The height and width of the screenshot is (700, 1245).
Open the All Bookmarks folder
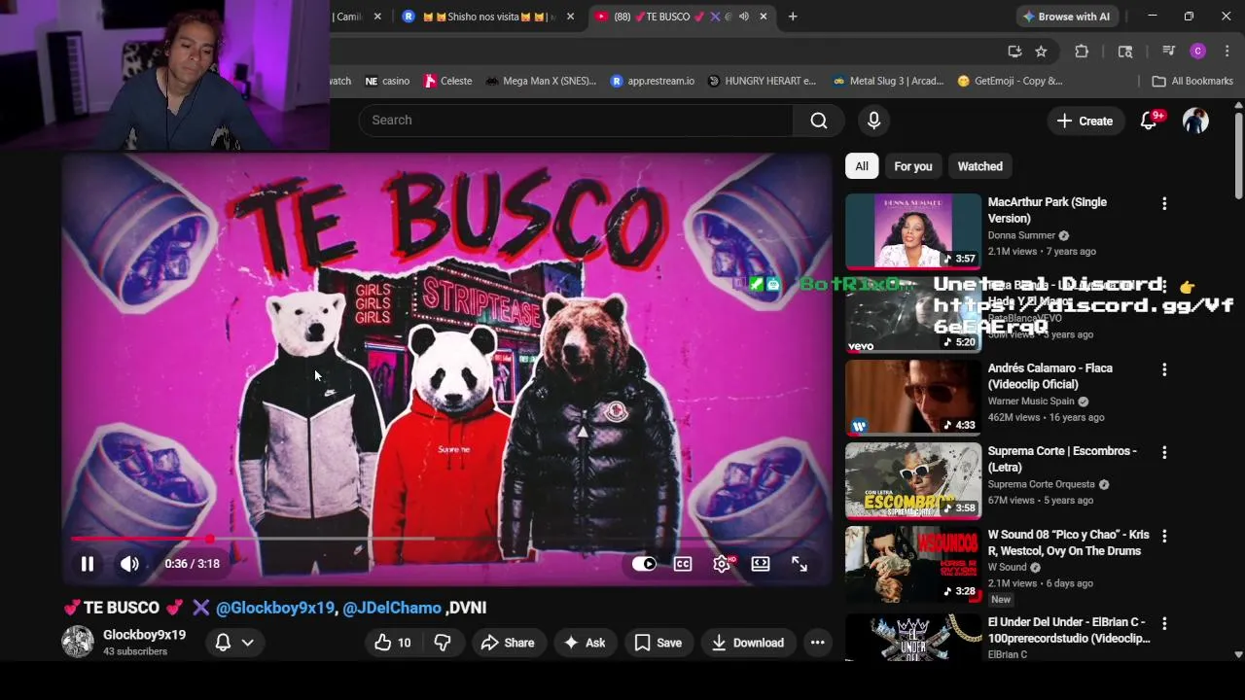[x=1192, y=81]
